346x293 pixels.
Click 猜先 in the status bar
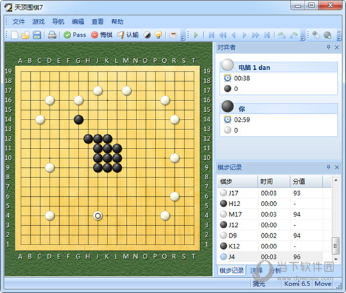(x=259, y=284)
